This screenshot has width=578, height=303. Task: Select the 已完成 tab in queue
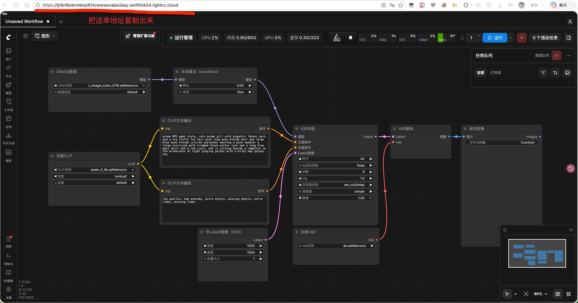(496, 73)
